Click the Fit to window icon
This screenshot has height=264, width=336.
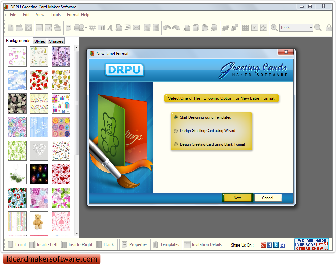pyautogui.click(x=263, y=28)
